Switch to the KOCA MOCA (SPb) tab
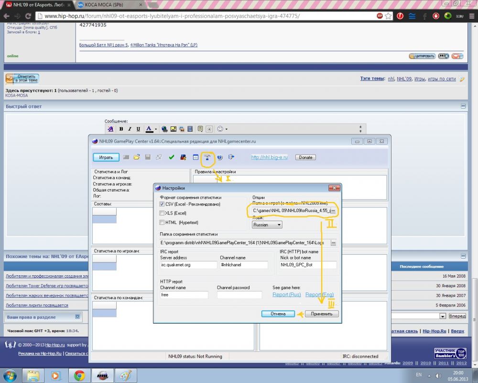 coord(109,5)
